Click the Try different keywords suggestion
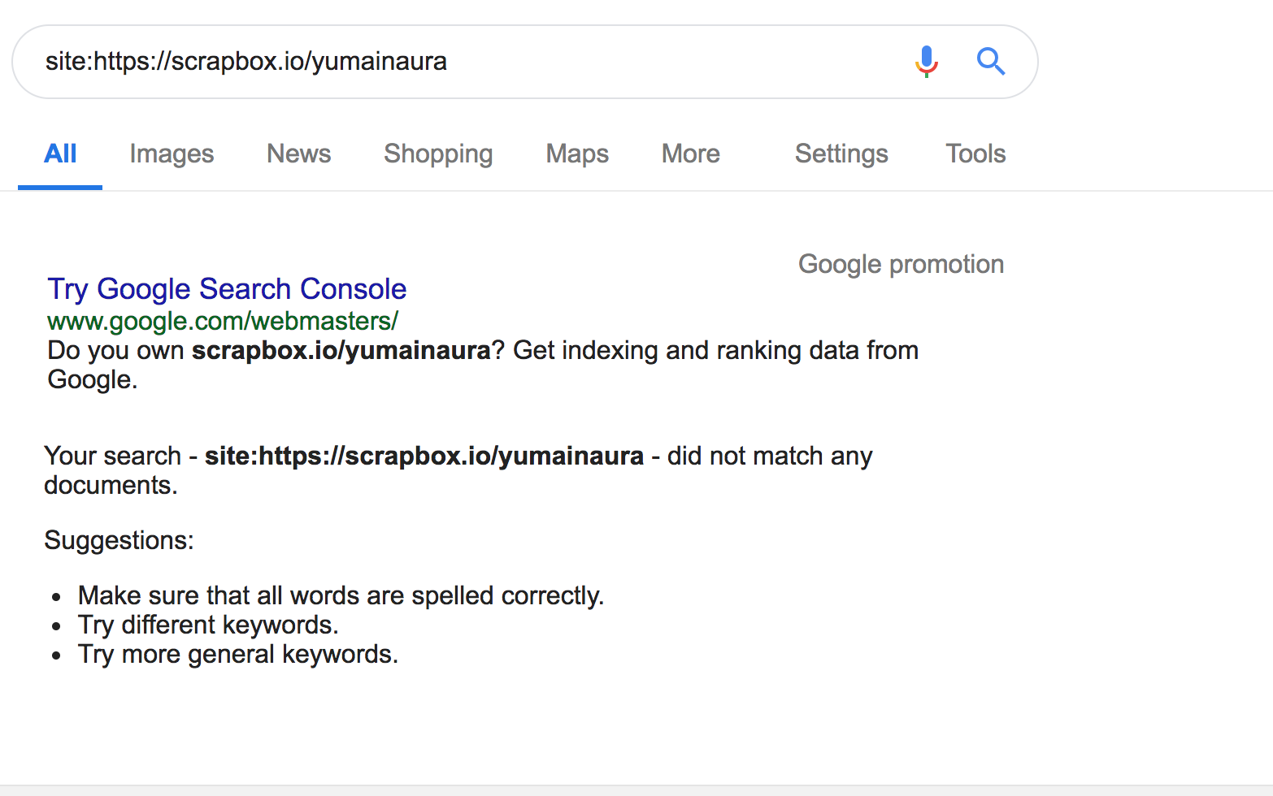The height and width of the screenshot is (796, 1273). click(x=207, y=625)
